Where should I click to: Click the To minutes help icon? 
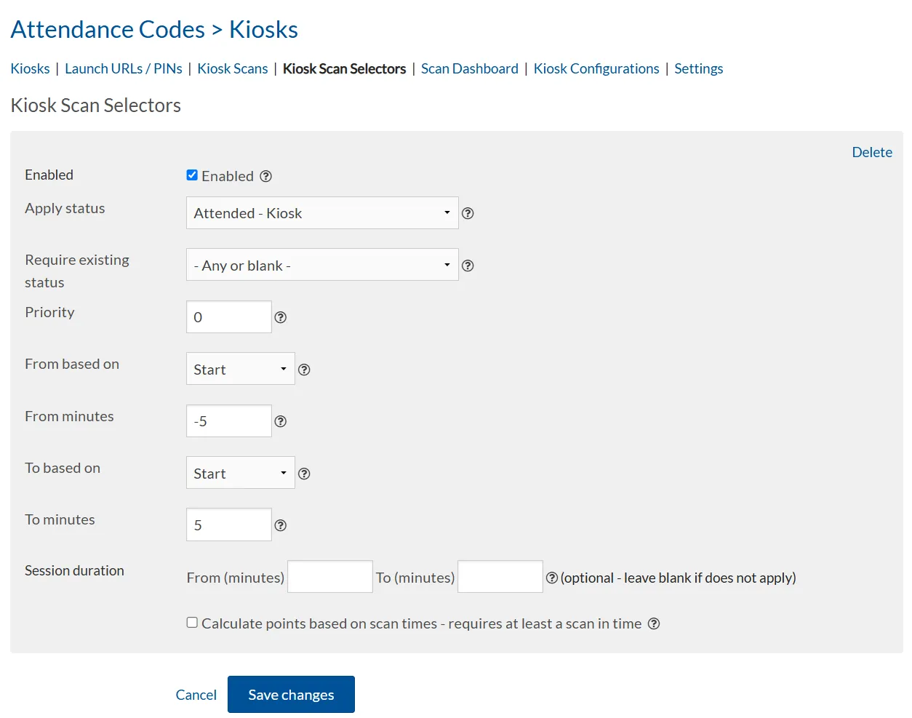point(281,525)
